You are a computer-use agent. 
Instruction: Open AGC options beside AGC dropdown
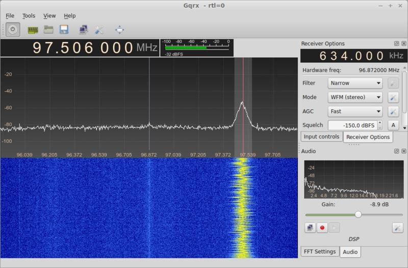(x=393, y=111)
